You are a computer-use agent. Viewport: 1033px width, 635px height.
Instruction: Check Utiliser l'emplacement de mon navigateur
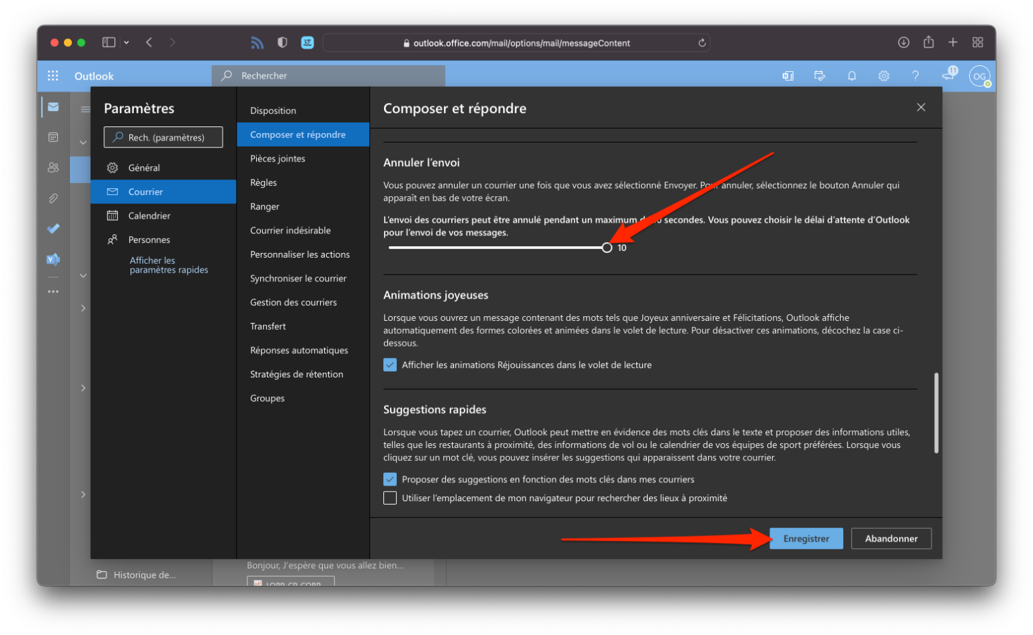click(x=390, y=498)
